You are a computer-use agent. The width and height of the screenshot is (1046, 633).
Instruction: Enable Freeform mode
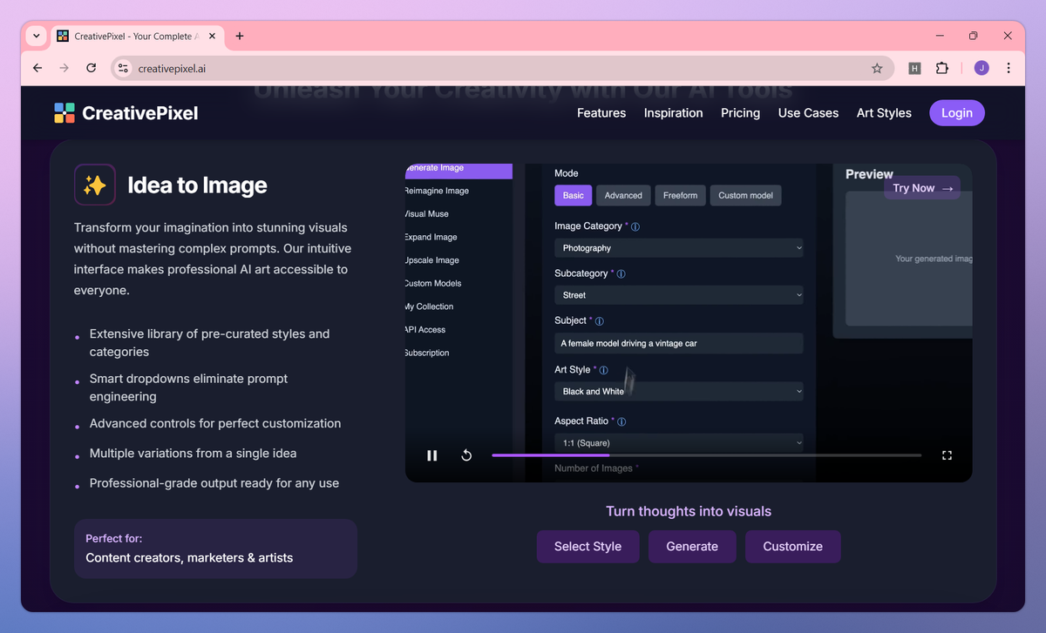click(680, 195)
